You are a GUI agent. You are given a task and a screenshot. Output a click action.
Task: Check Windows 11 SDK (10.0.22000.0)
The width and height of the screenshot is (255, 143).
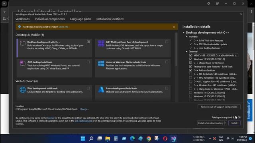[190, 93]
